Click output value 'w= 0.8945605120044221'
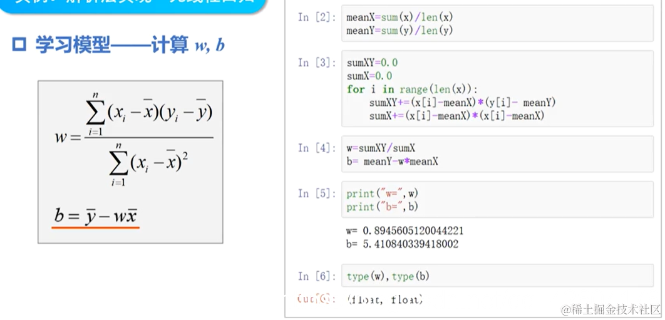 tap(405, 231)
